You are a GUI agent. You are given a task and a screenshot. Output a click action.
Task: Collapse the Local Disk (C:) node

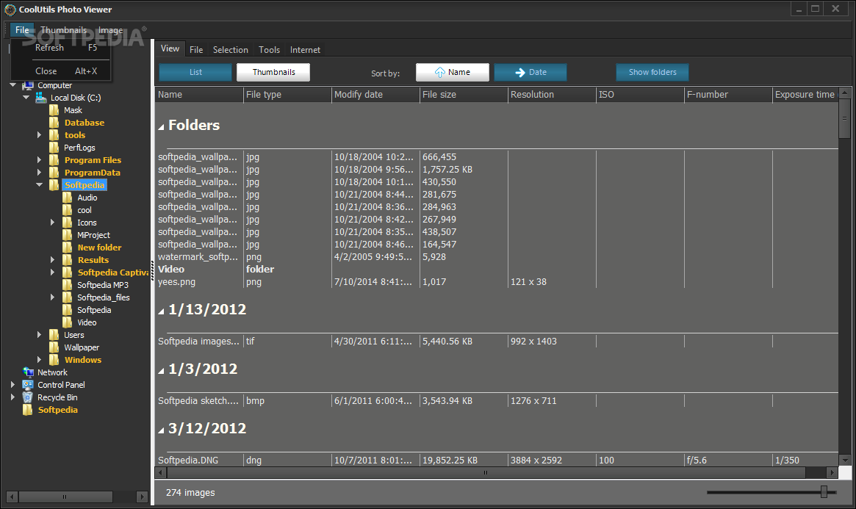[26, 98]
